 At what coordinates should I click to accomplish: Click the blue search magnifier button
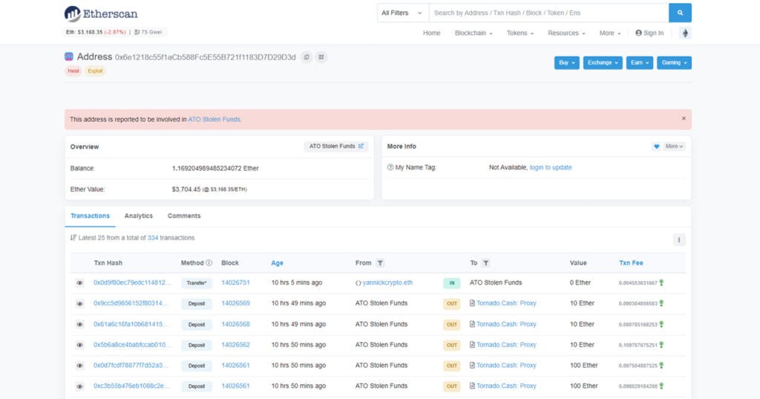point(680,13)
